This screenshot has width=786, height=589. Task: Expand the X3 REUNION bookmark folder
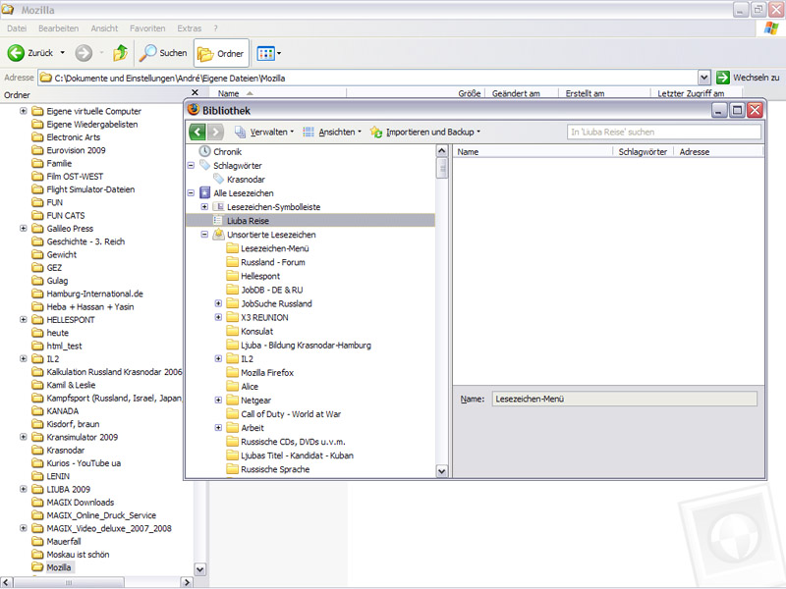click(x=218, y=317)
